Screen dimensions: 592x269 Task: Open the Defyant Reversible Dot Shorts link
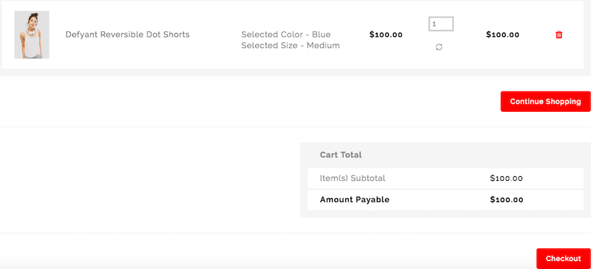tap(128, 35)
